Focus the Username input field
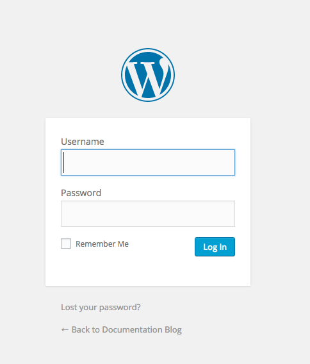The image size is (310, 364). pyautogui.click(x=148, y=162)
